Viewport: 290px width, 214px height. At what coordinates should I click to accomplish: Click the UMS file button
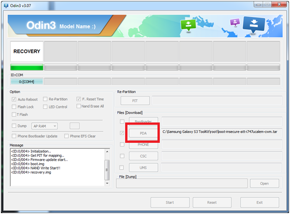[143, 168]
